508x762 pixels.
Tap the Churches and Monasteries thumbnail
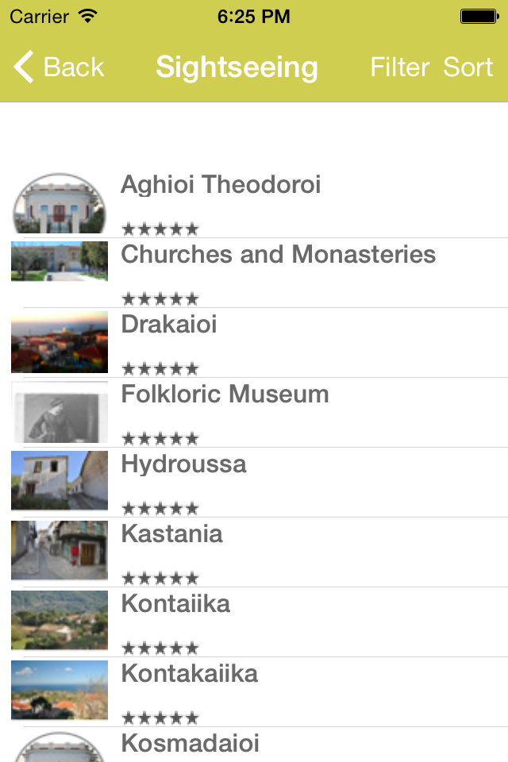point(60,261)
